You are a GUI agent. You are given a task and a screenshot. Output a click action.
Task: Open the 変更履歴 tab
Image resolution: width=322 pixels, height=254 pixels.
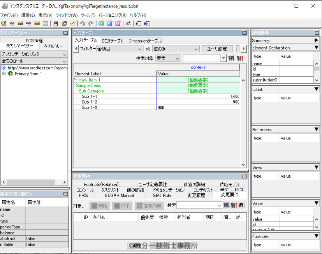click(x=196, y=196)
